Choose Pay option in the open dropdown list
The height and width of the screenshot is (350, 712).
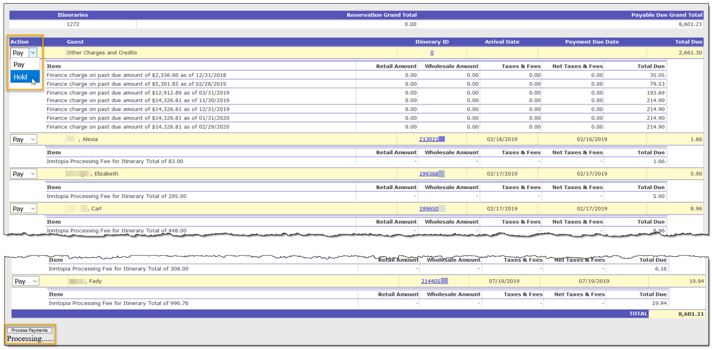point(19,65)
